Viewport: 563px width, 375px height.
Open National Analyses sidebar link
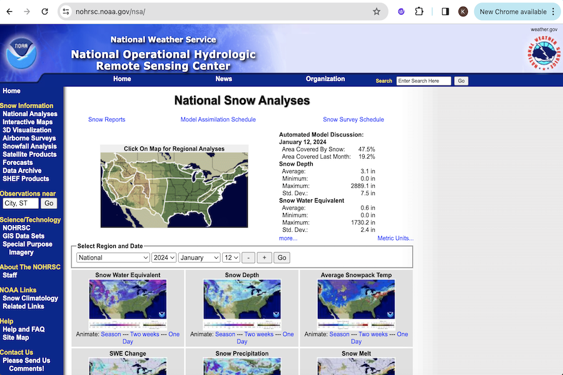pyautogui.click(x=30, y=114)
